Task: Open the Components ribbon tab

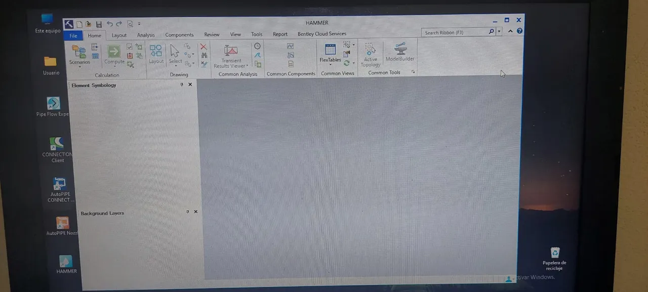Action: click(179, 35)
